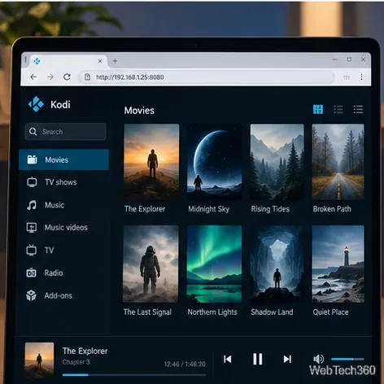Screen dimensions: 384x384
Task: Switch to compact list view
Action: [x=338, y=109]
